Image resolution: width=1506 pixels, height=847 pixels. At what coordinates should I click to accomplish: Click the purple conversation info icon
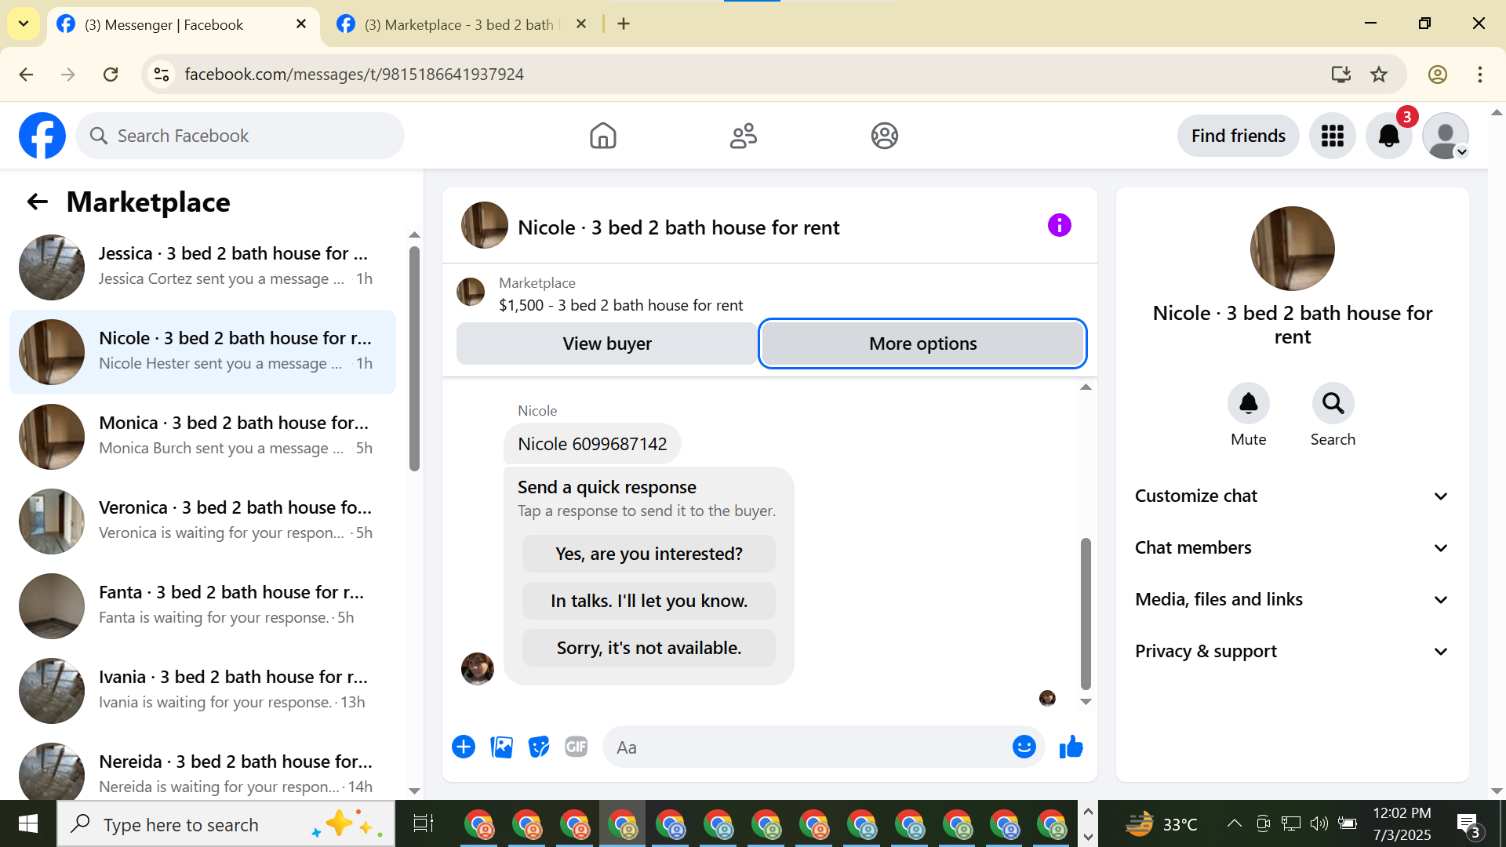1059,226
